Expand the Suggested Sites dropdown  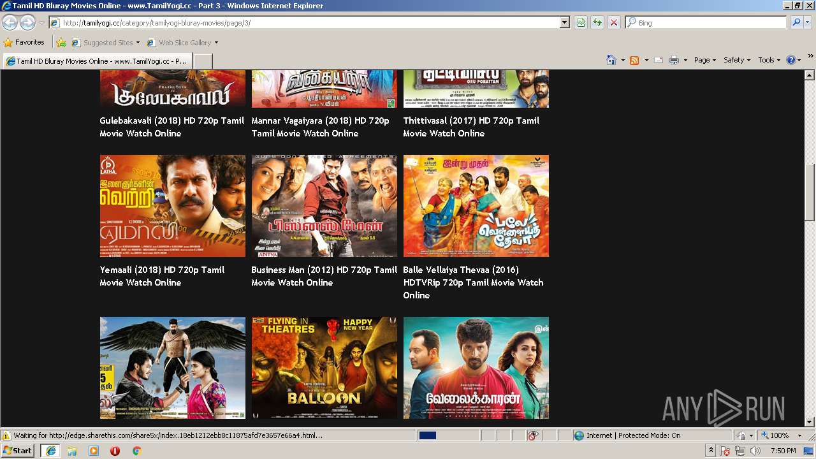click(x=138, y=43)
